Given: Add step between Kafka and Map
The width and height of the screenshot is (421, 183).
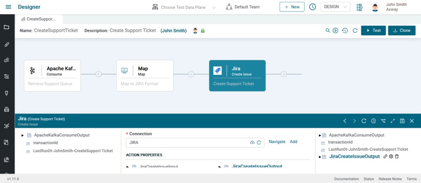Looking at the screenshot, I should (99, 74).
